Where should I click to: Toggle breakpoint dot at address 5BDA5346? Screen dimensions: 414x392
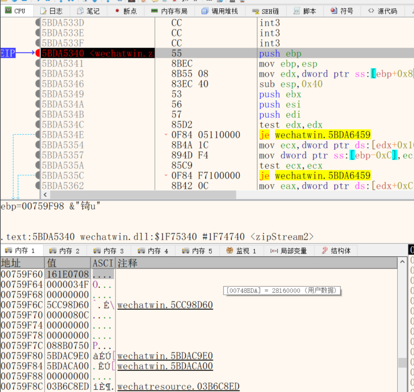38,84
